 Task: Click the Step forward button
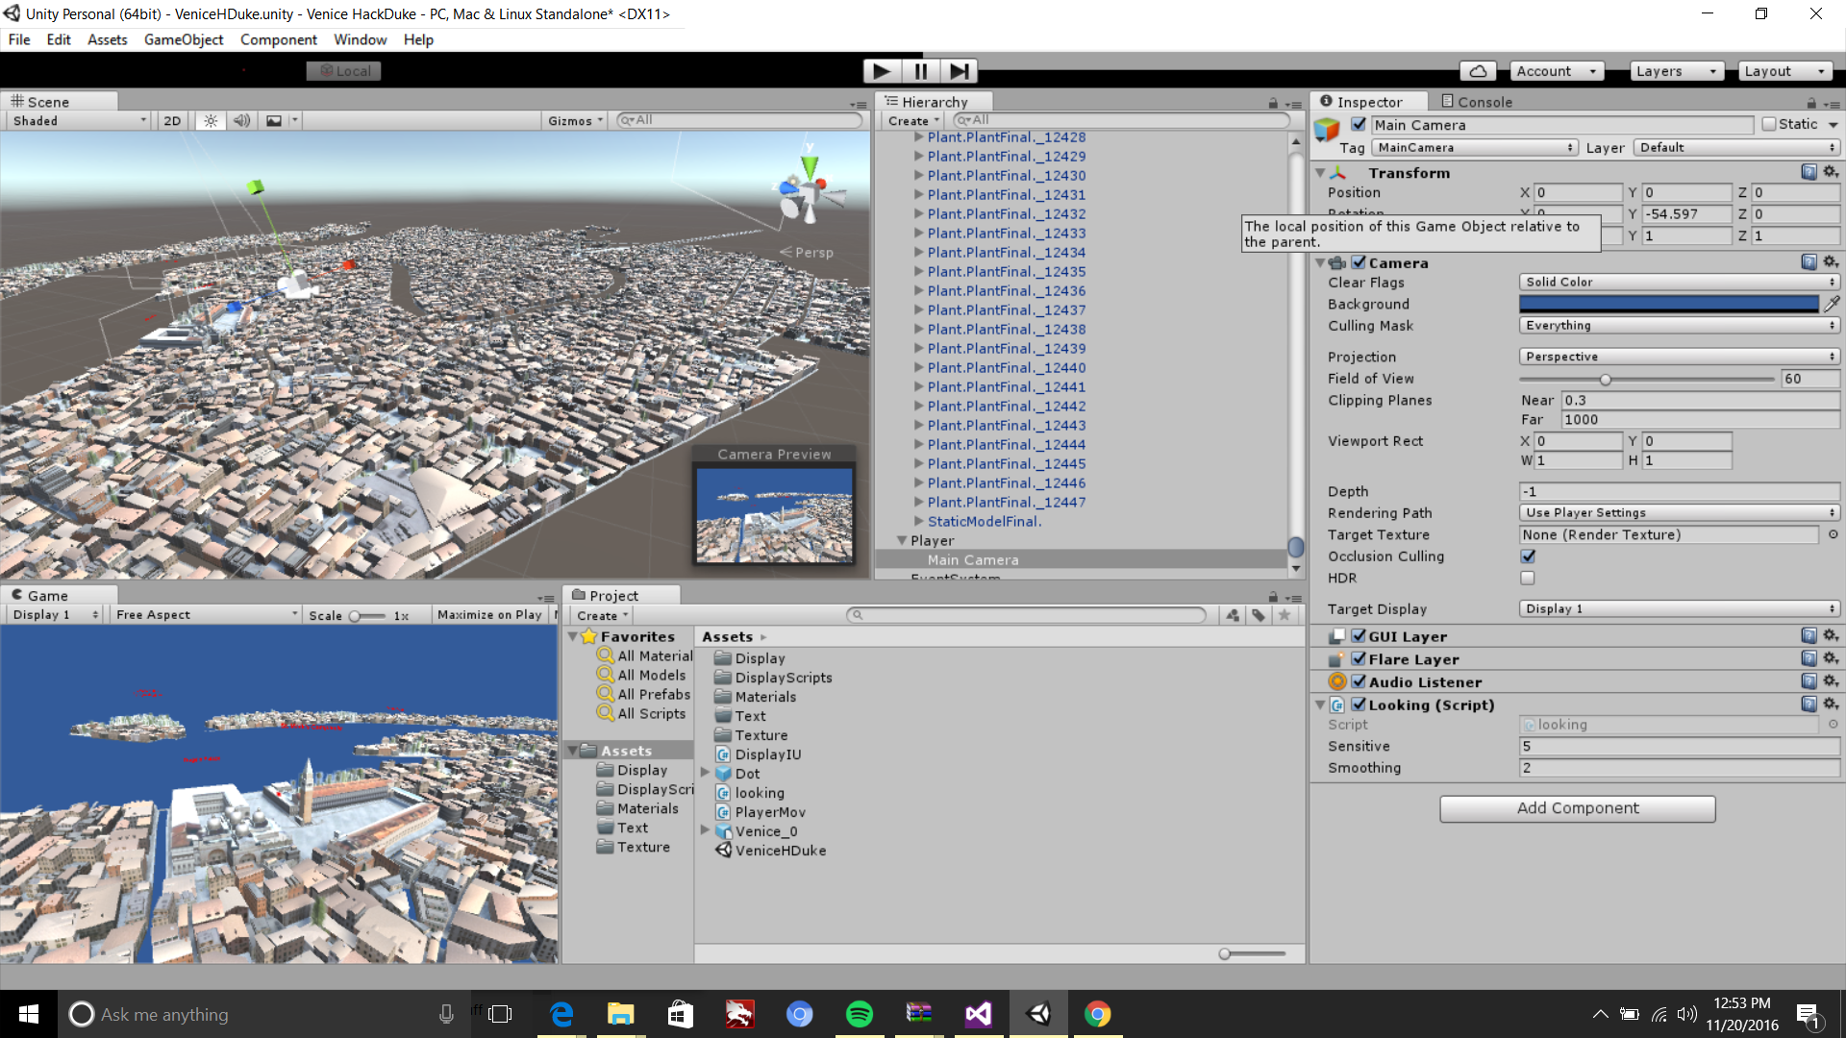(x=959, y=71)
